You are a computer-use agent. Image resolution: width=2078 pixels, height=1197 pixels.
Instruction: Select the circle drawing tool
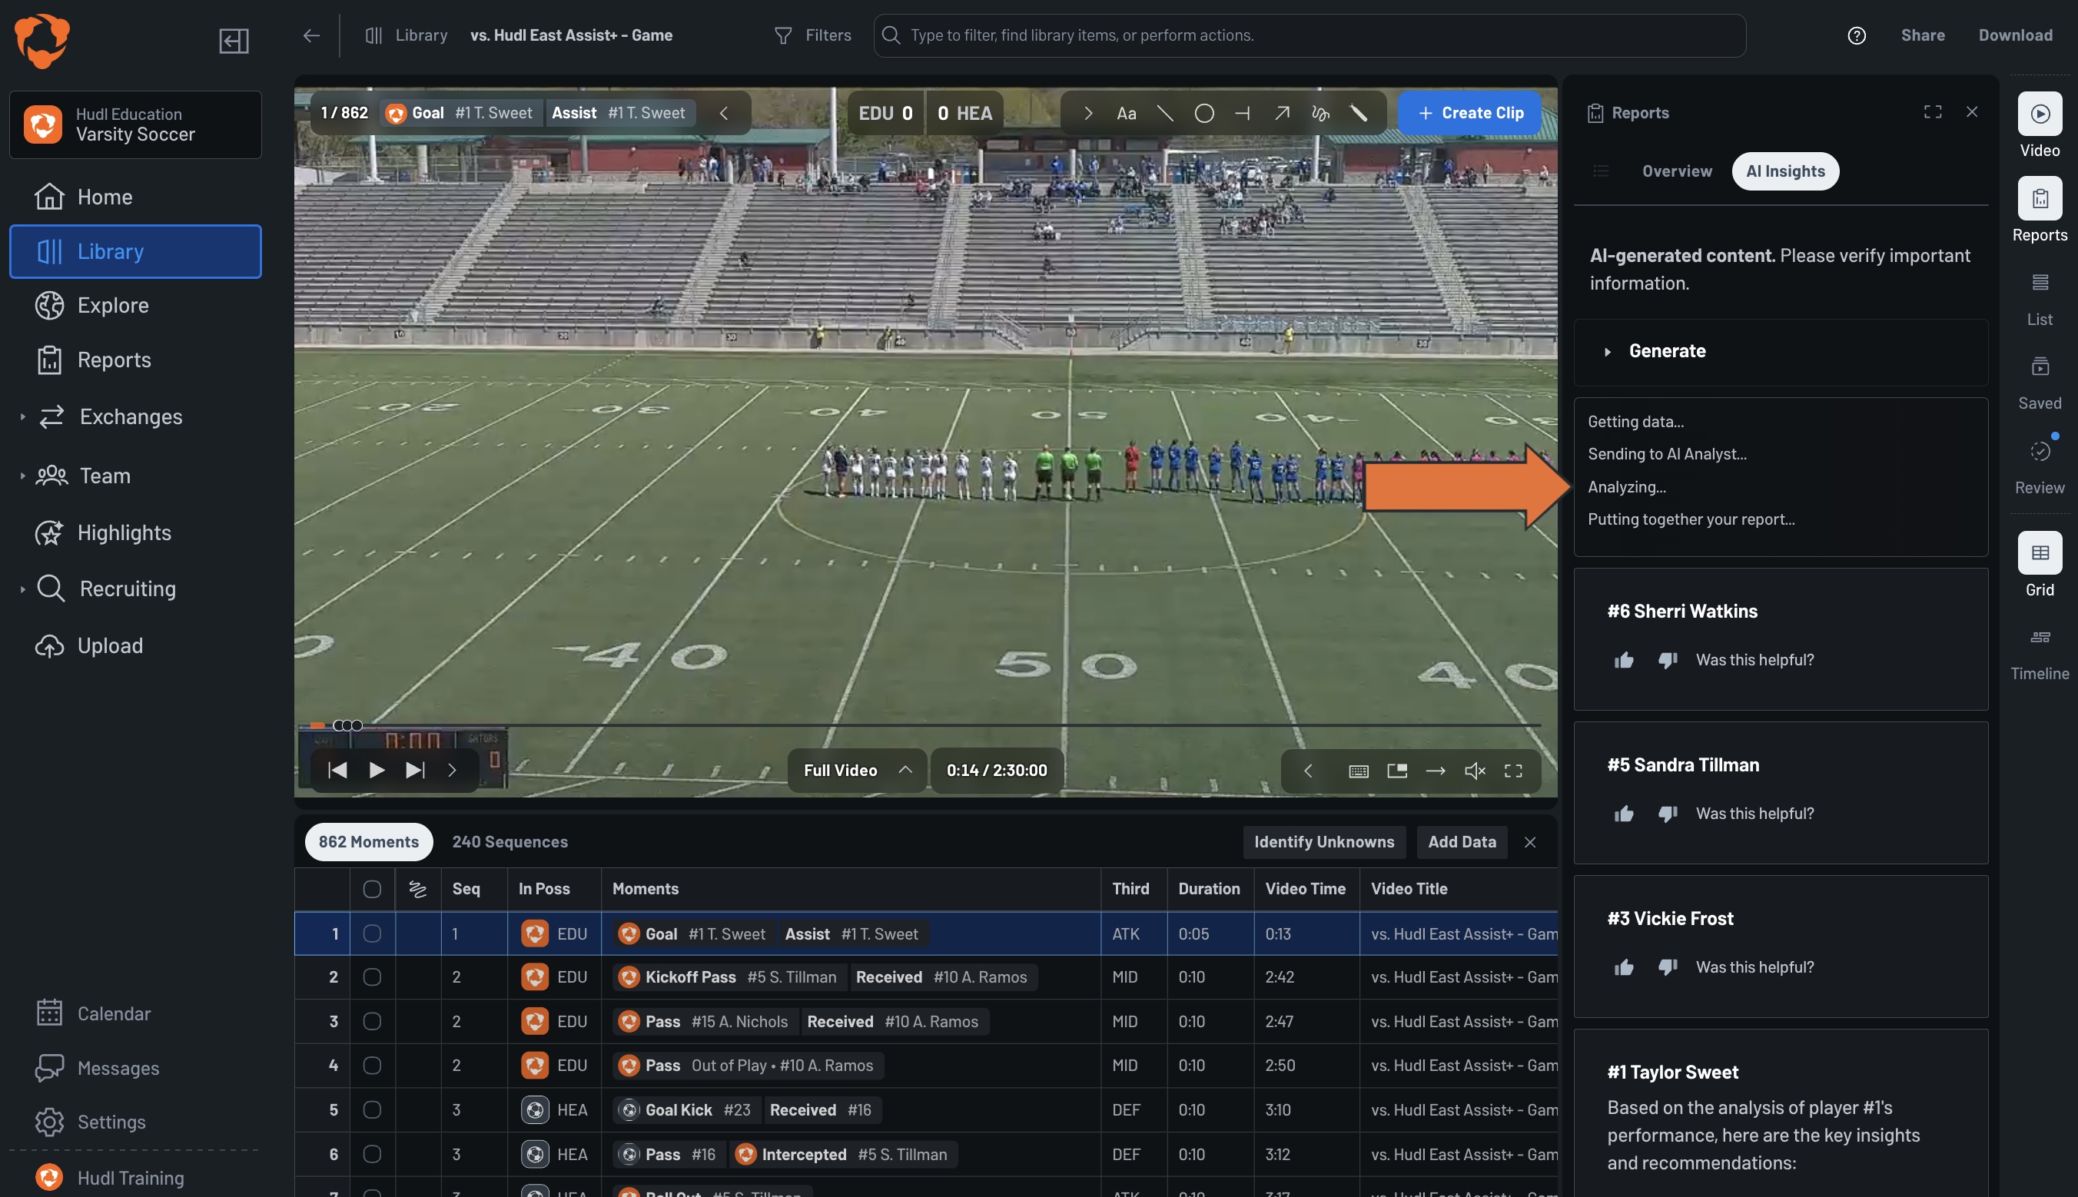(1204, 114)
